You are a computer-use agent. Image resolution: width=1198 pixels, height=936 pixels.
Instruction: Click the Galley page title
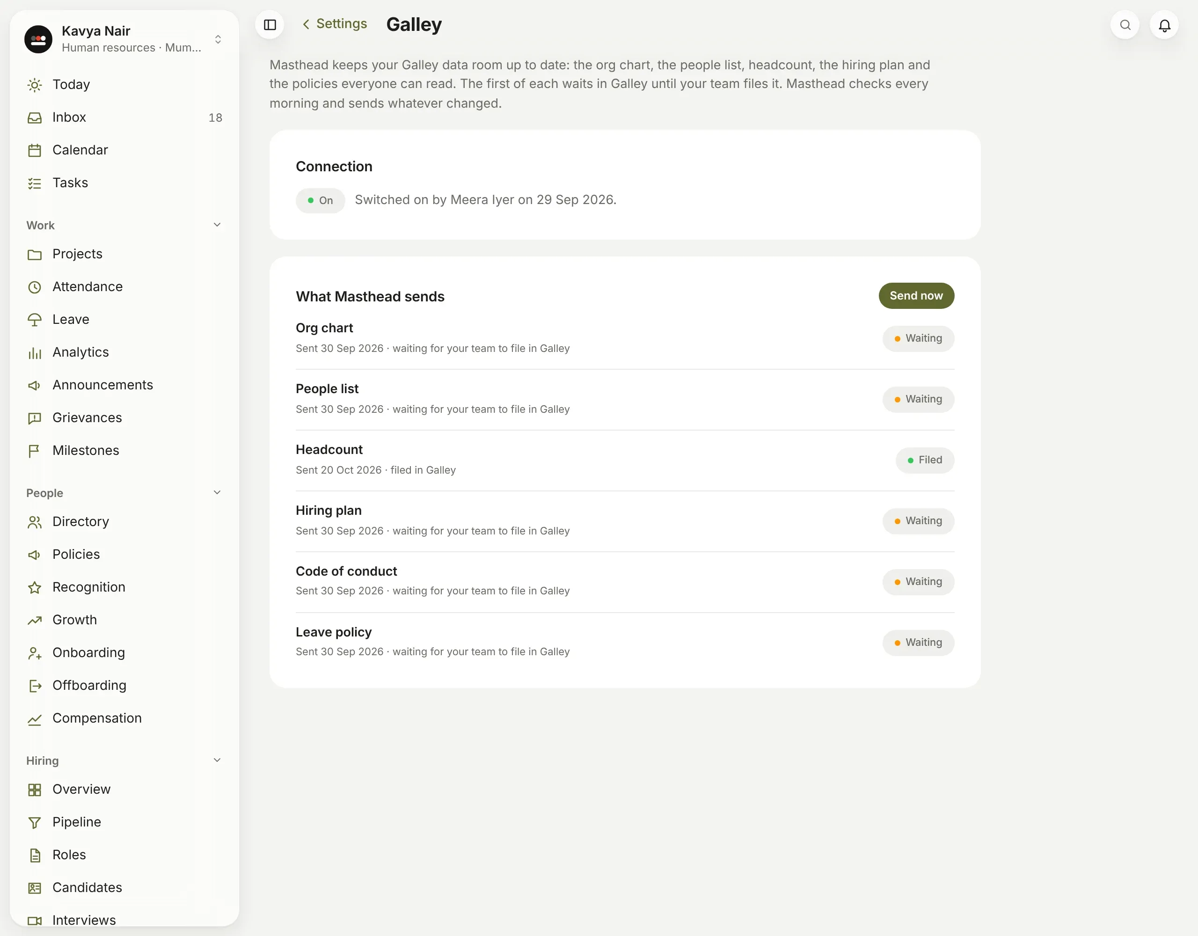tap(414, 25)
